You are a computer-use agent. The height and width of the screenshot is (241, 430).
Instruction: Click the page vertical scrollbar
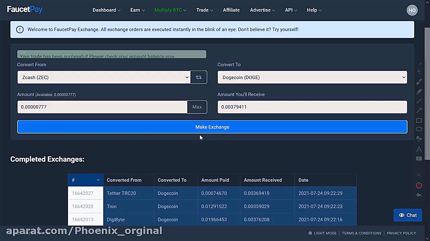427,94
